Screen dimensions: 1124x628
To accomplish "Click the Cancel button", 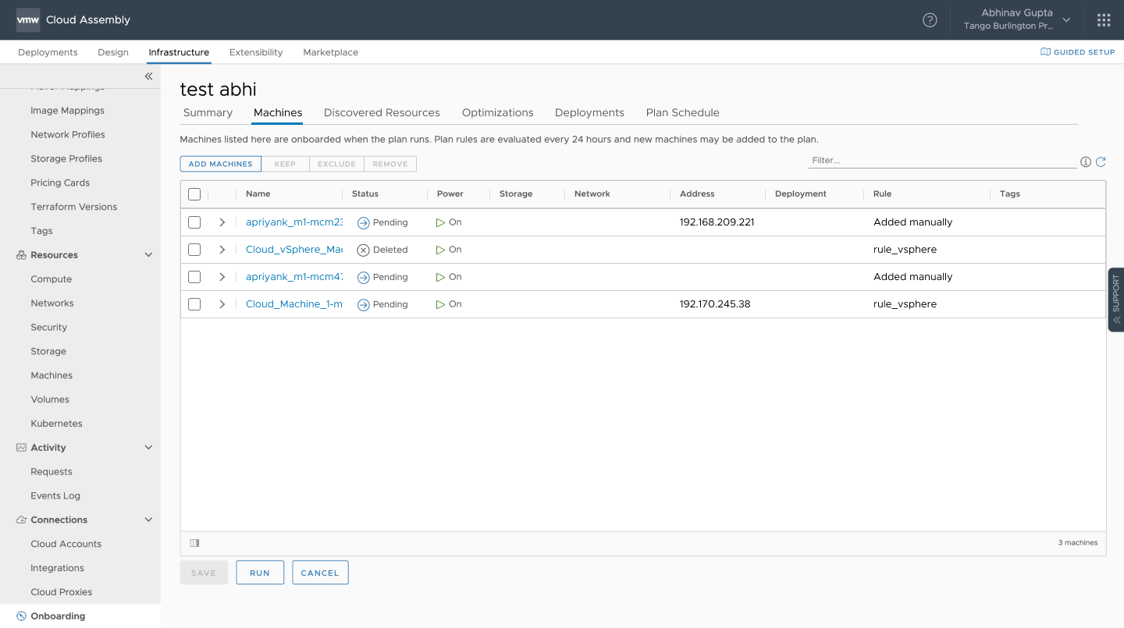I will pyautogui.click(x=320, y=573).
